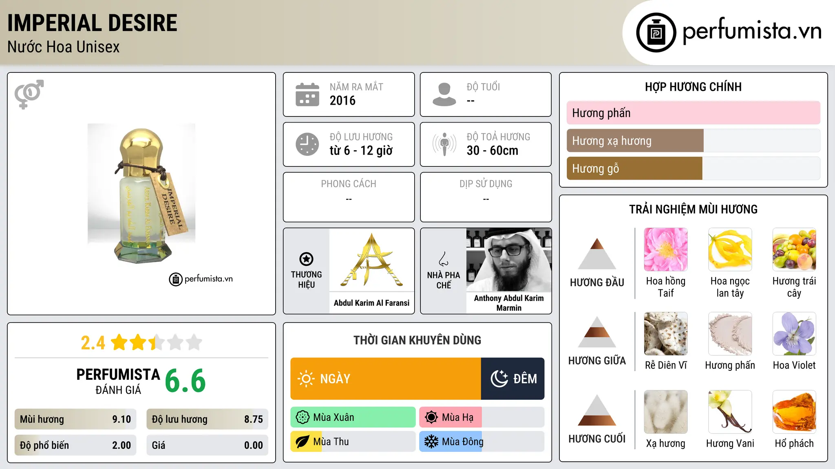Click the Mùa Đông season bar
This screenshot has height=469, width=835.
click(x=482, y=442)
